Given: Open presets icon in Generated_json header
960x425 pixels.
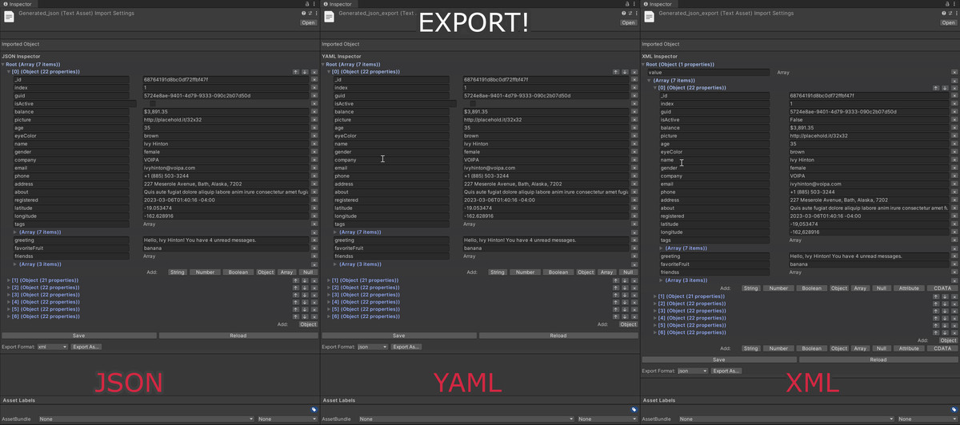Looking at the screenshot, I should pyautogui.click(x=310, y=14).
